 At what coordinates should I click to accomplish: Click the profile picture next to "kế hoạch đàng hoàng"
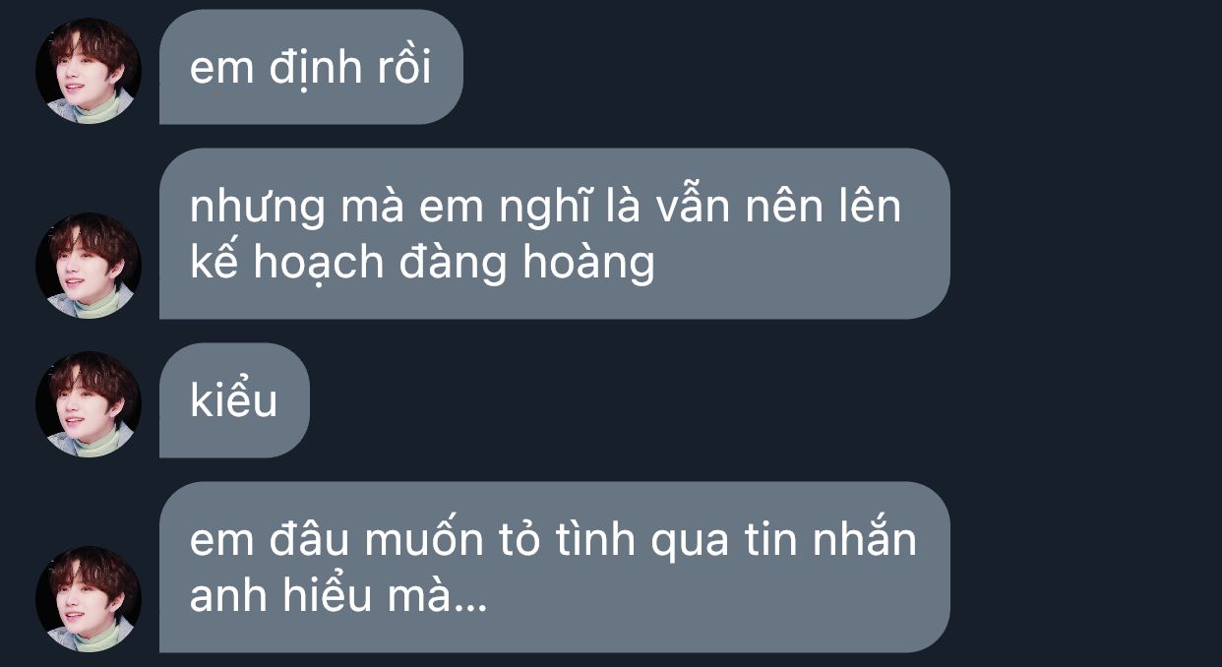pyautogui.click(x=89, y=266)
